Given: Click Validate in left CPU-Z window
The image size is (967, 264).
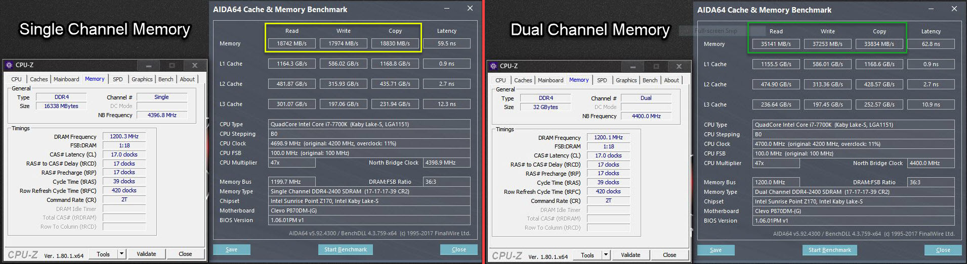Looking at the screenshot, I should [146, 254].
